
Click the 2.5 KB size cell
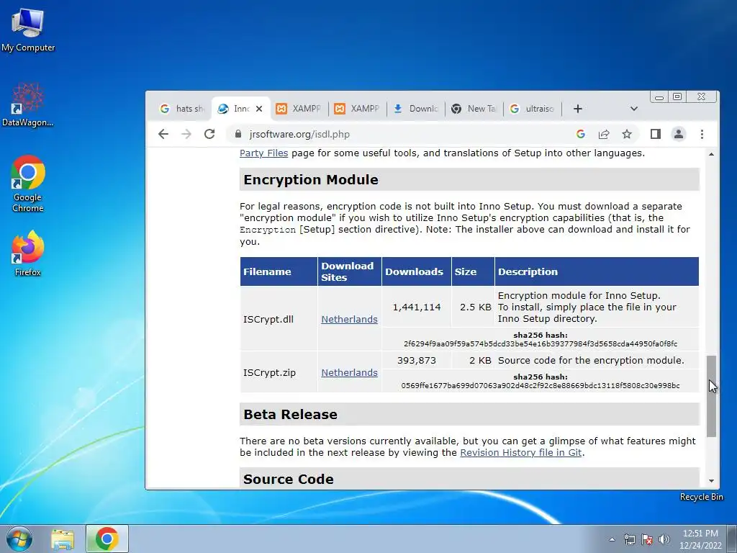click(474, 307)
